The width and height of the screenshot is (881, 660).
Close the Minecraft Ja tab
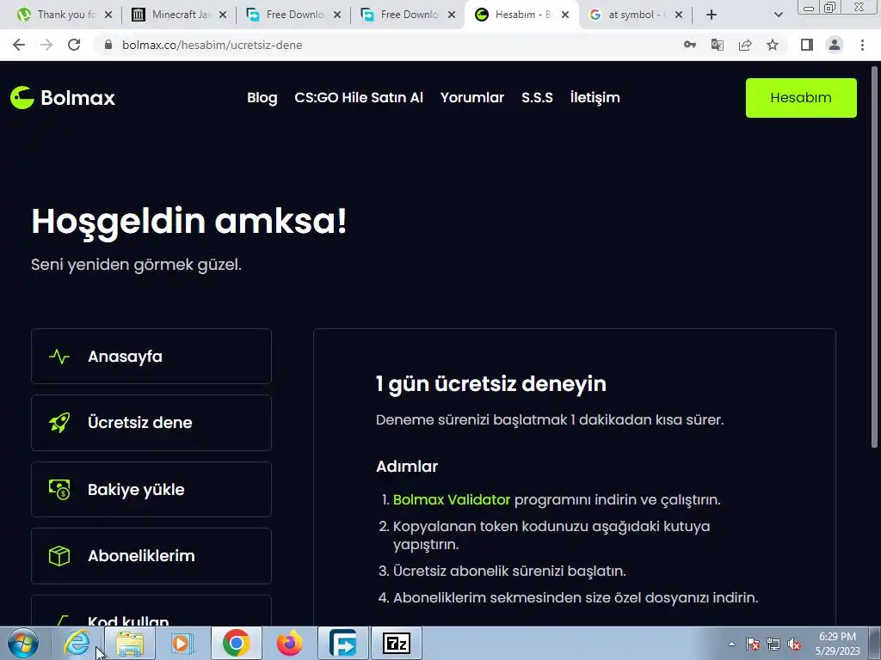[223, 15]
